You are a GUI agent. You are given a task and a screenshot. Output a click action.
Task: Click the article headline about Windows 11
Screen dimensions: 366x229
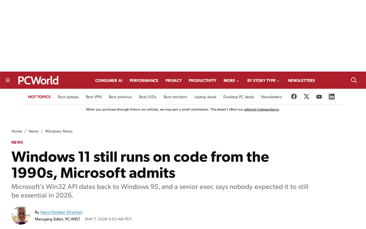click(140, 165)
